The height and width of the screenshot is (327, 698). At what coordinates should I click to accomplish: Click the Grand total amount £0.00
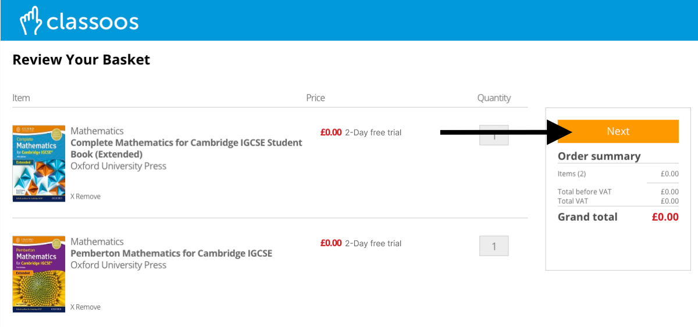point(665,217)
